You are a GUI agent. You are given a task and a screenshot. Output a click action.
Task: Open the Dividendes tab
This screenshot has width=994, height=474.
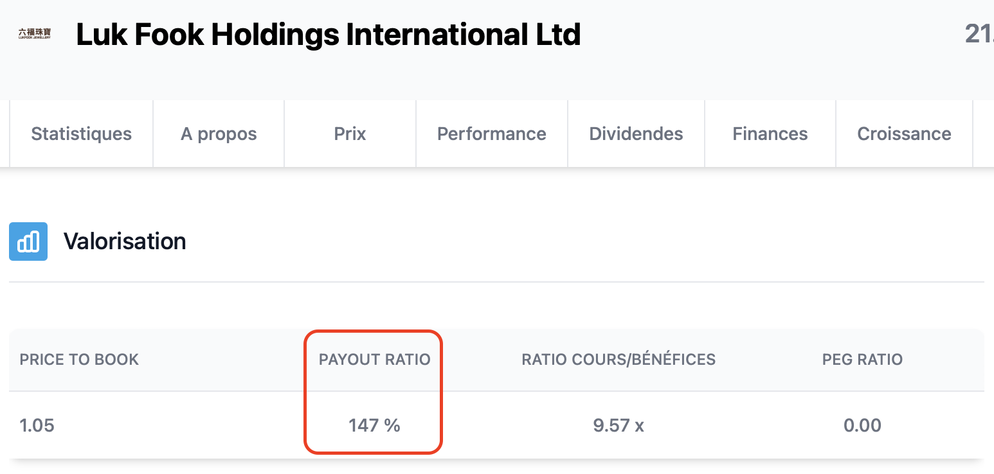pos(637,134)
